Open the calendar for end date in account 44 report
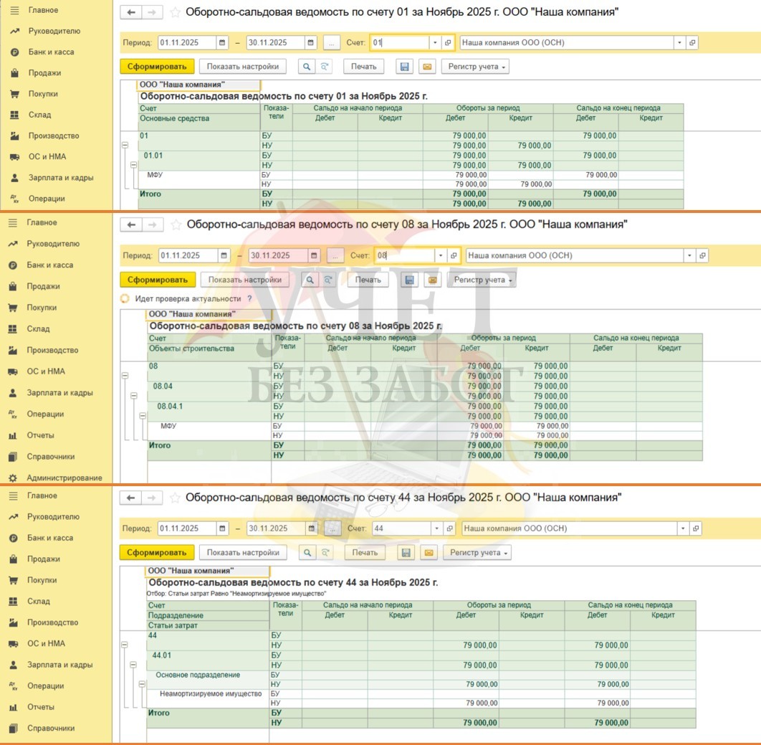Image resolution: width=761 pixels, height=745 pixels. [311, 528]
